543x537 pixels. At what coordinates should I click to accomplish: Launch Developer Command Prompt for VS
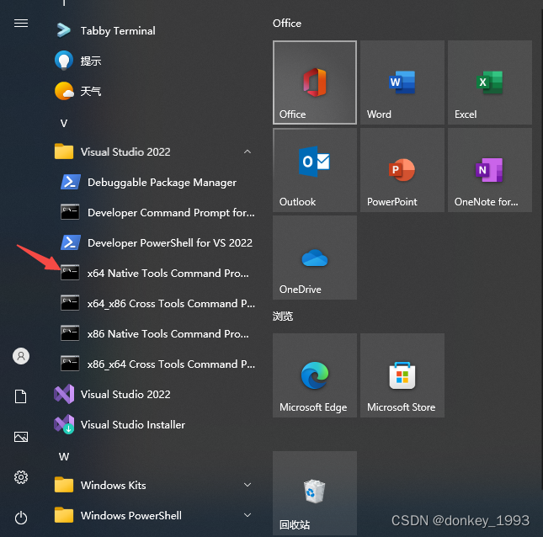click(158, 212)
